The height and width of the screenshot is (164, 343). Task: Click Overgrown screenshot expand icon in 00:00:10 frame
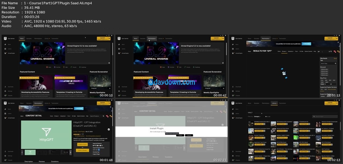tap(109, 88)
